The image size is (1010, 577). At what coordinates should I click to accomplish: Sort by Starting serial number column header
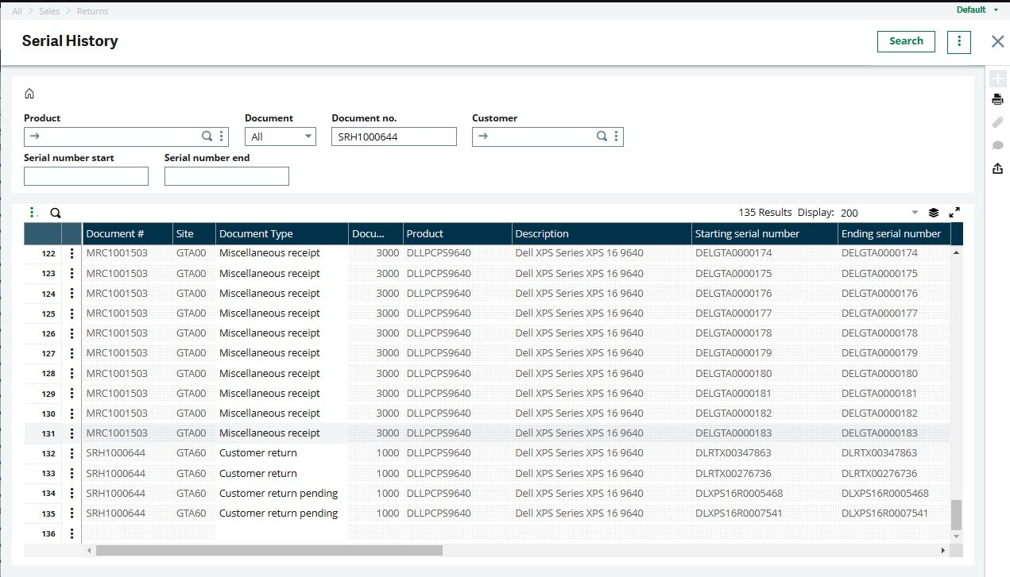tap(747, 233)
